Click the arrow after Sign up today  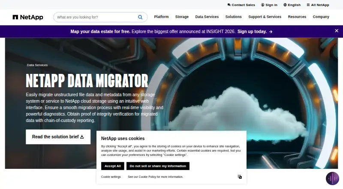tap(271, 32)
